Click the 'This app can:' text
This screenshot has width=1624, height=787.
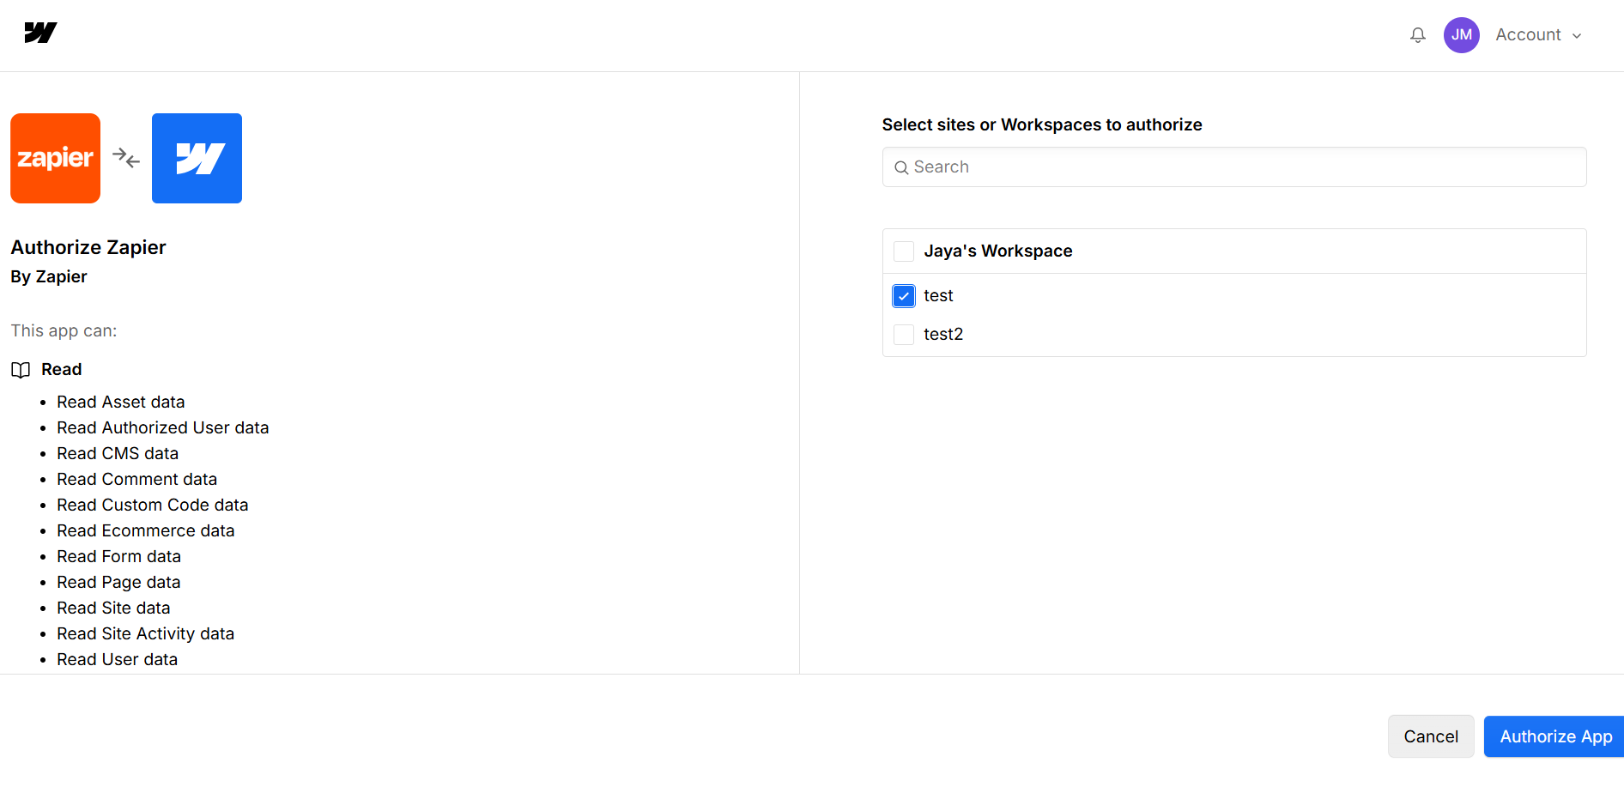click(x=64, y=330)
